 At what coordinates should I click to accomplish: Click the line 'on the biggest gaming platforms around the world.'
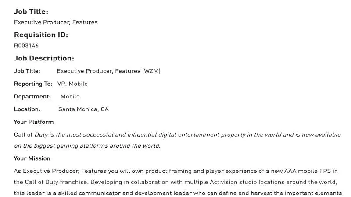coord(87,146)
